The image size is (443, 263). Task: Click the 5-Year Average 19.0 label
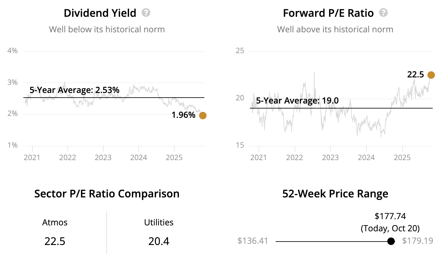(297, 101)
